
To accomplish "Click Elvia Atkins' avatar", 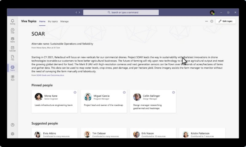I will pyautogui.click(x=38, y=134).
